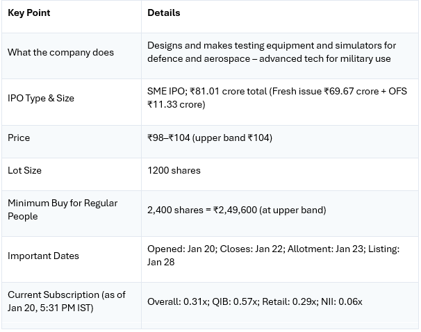This screenshot has height=332, width=421.
Task: Click the 'OFS ₹11.33 crore' text line
Action: [176, 105]
